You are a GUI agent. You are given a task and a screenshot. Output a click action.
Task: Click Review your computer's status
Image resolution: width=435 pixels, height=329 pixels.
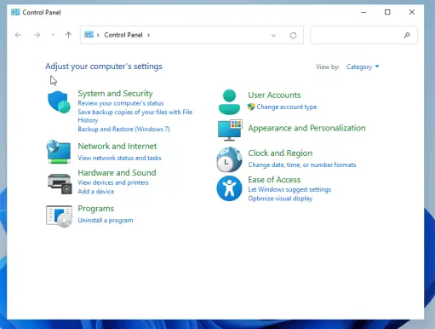[121, 103]
